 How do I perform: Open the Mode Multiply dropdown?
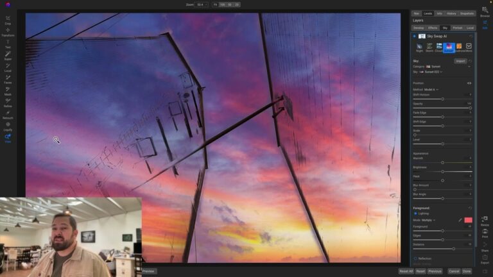pos(429,220)
